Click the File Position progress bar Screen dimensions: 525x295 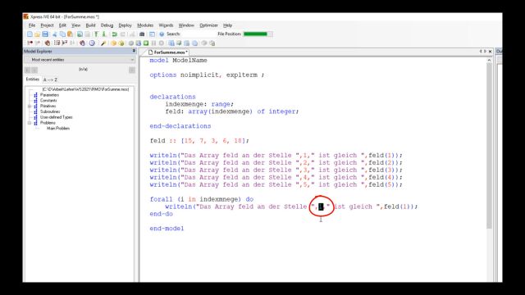pos(258,34)
